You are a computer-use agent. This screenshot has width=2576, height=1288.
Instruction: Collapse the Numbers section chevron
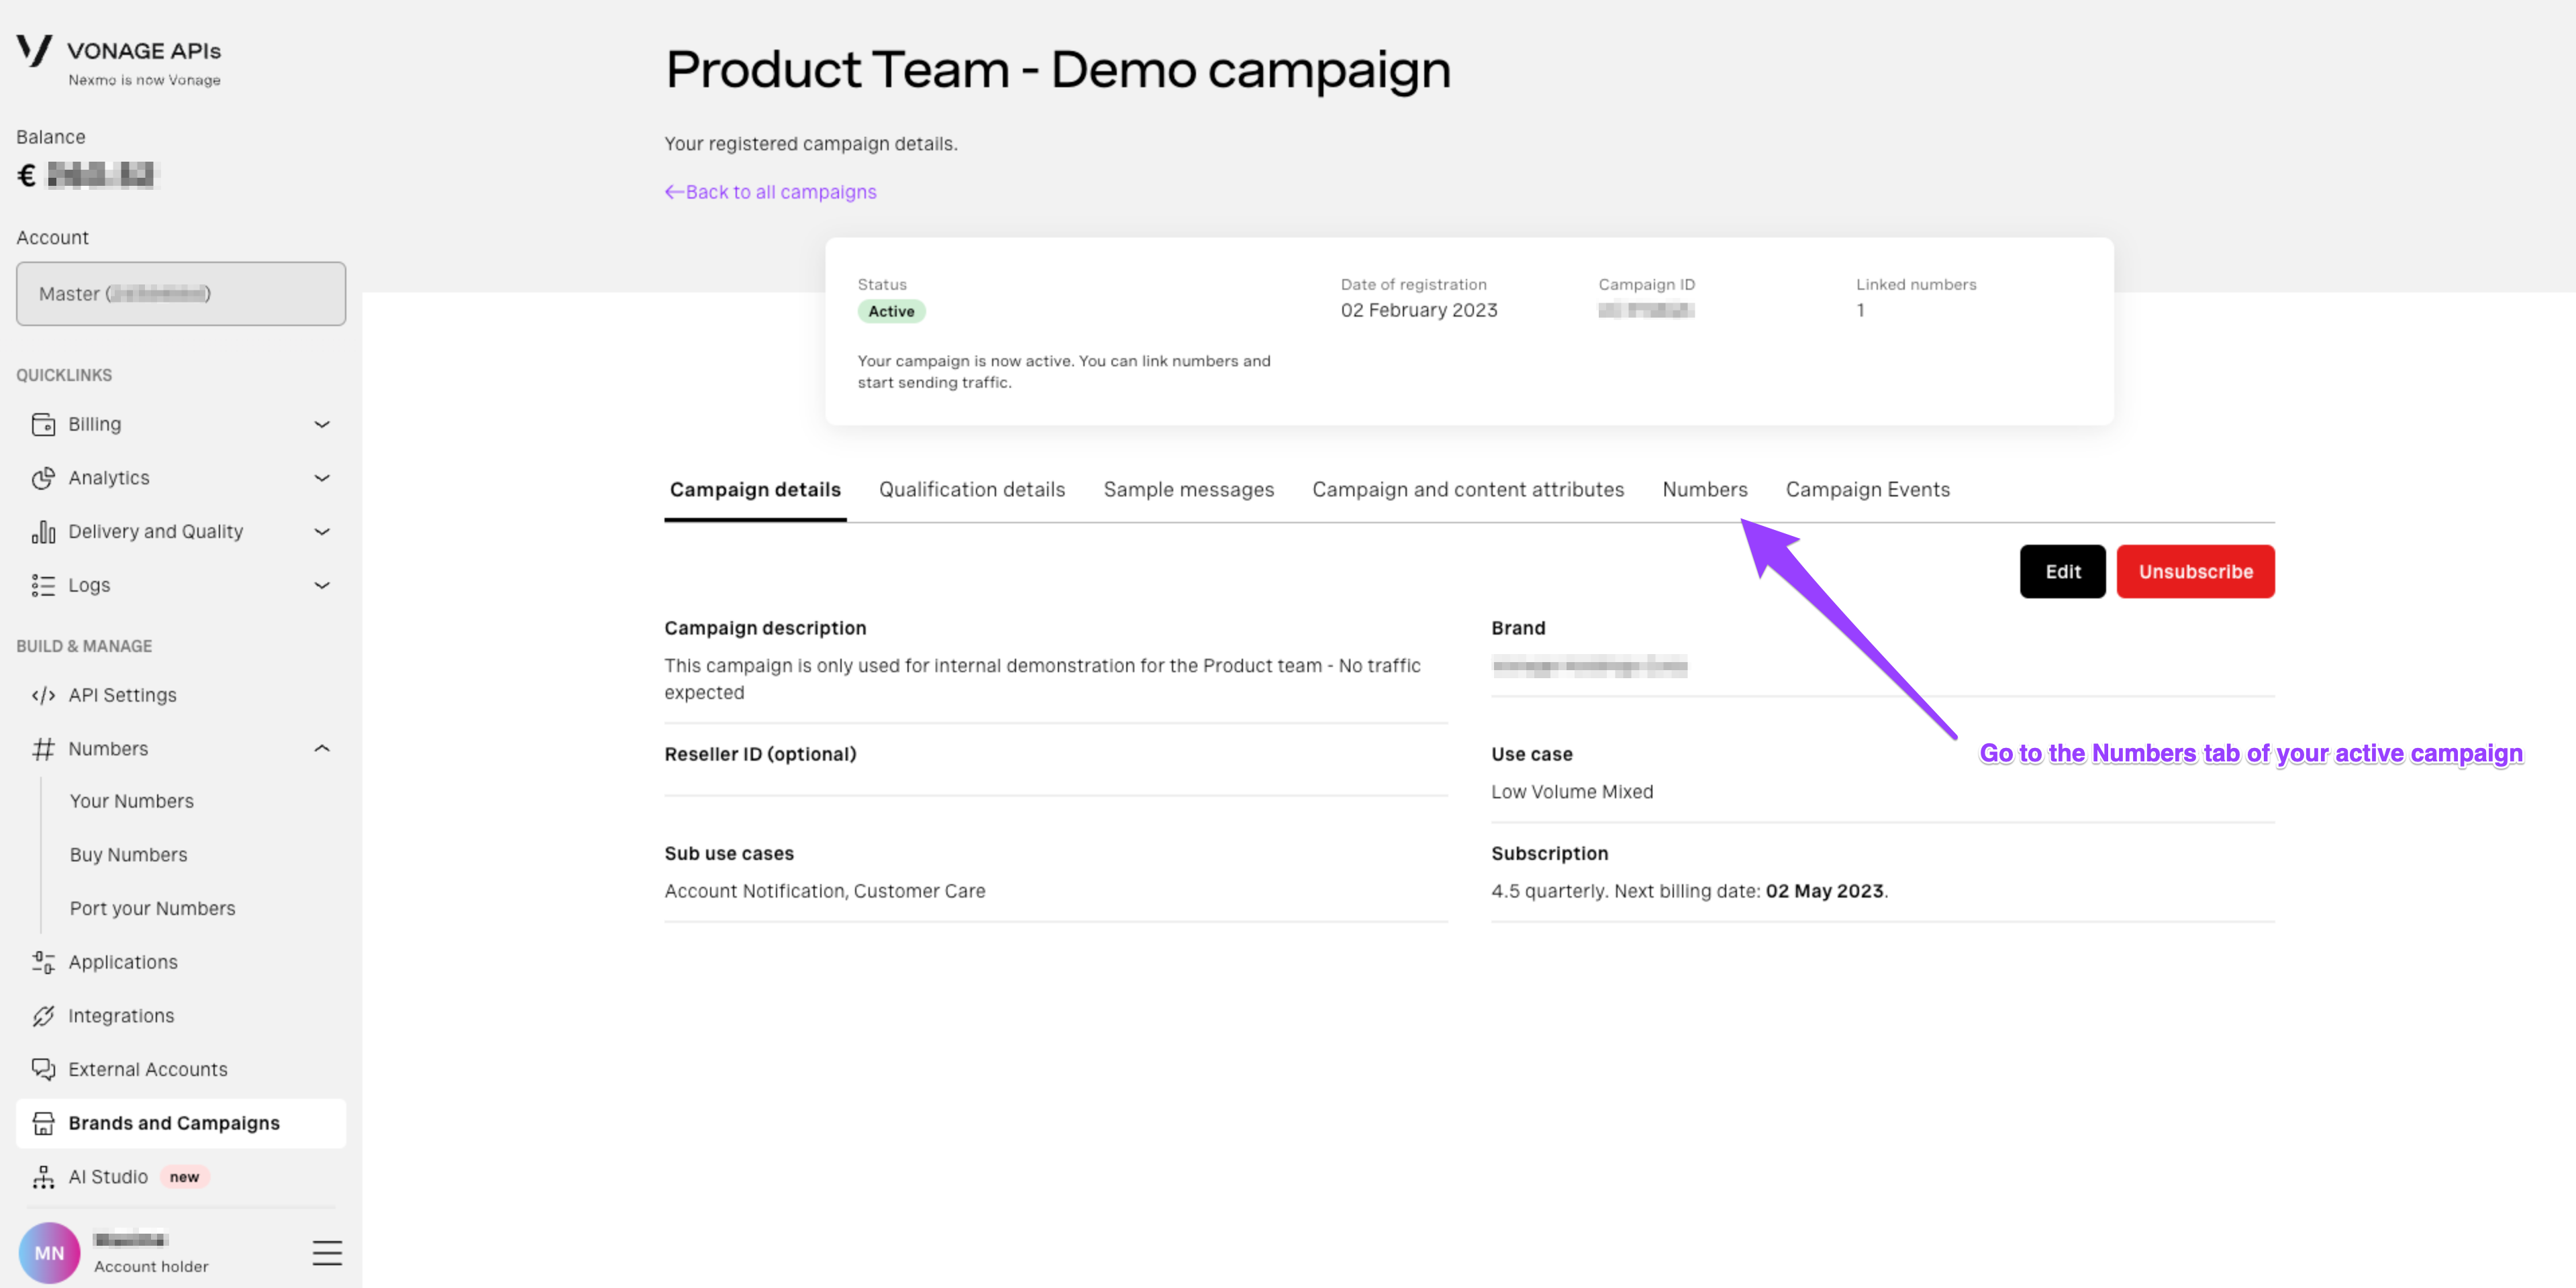coord(322,749)
